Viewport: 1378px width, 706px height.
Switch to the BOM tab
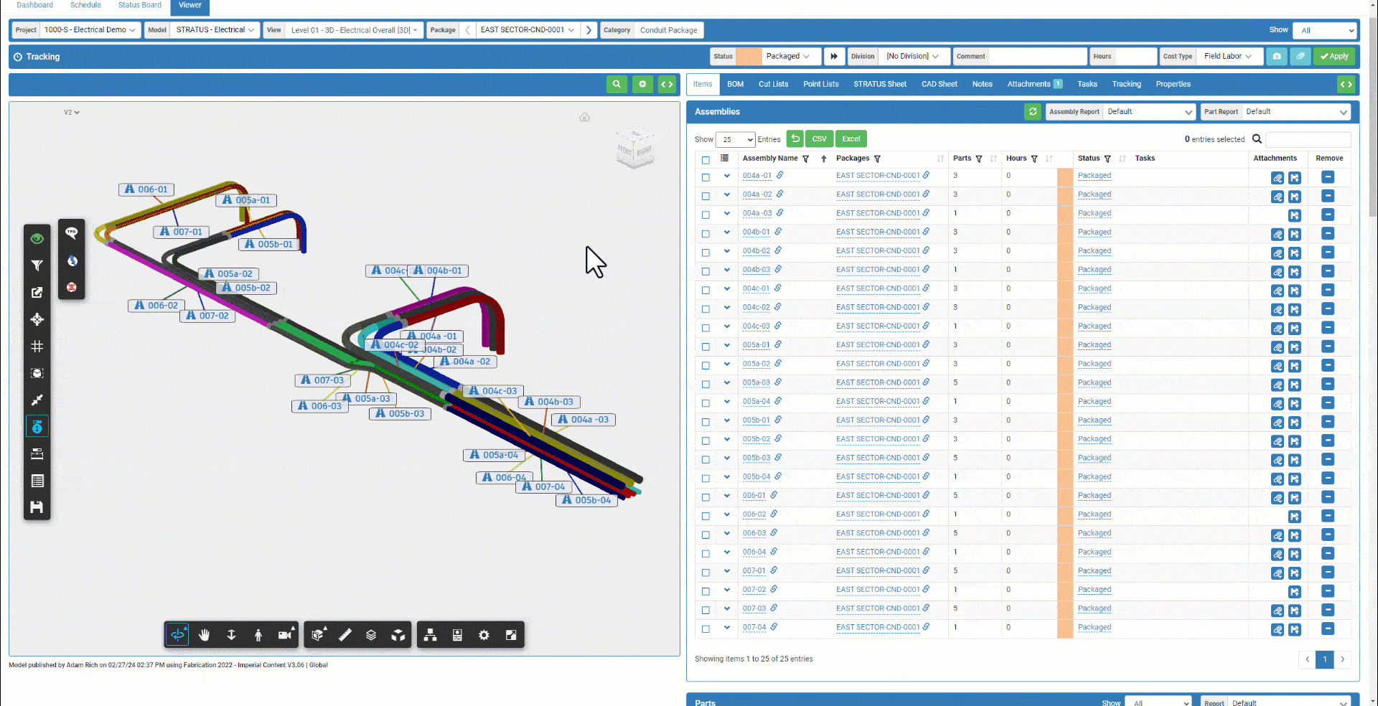click(735, 84)
